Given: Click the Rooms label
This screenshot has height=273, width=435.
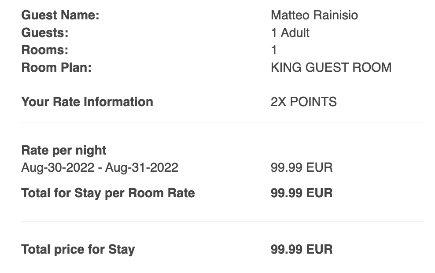Looking at the screenshot, I should [44, 50].
